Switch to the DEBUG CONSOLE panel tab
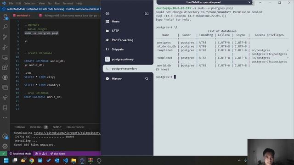This screenshot has height=165, width=294. [75, 127]
